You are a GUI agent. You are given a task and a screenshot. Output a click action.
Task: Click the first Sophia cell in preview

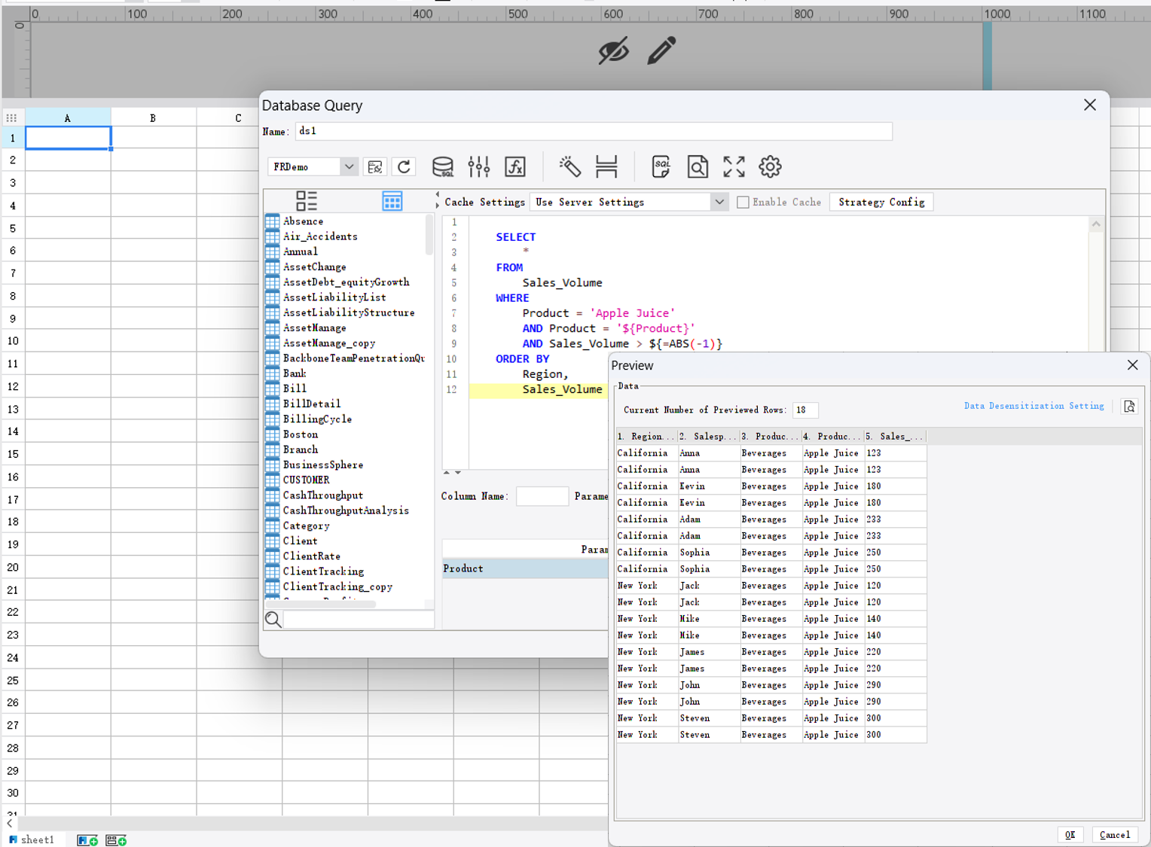[709, 553]
